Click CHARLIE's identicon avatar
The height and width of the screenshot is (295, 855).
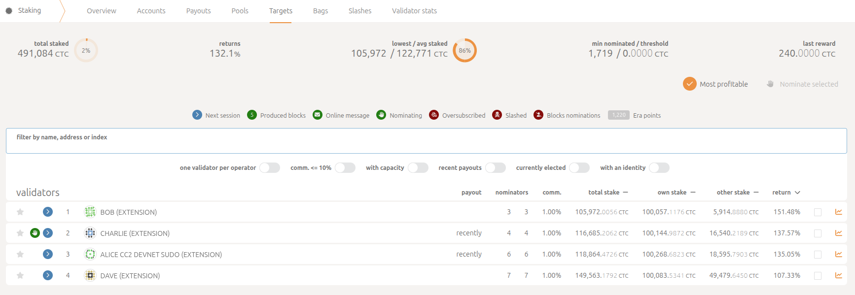tap(90, 233)
